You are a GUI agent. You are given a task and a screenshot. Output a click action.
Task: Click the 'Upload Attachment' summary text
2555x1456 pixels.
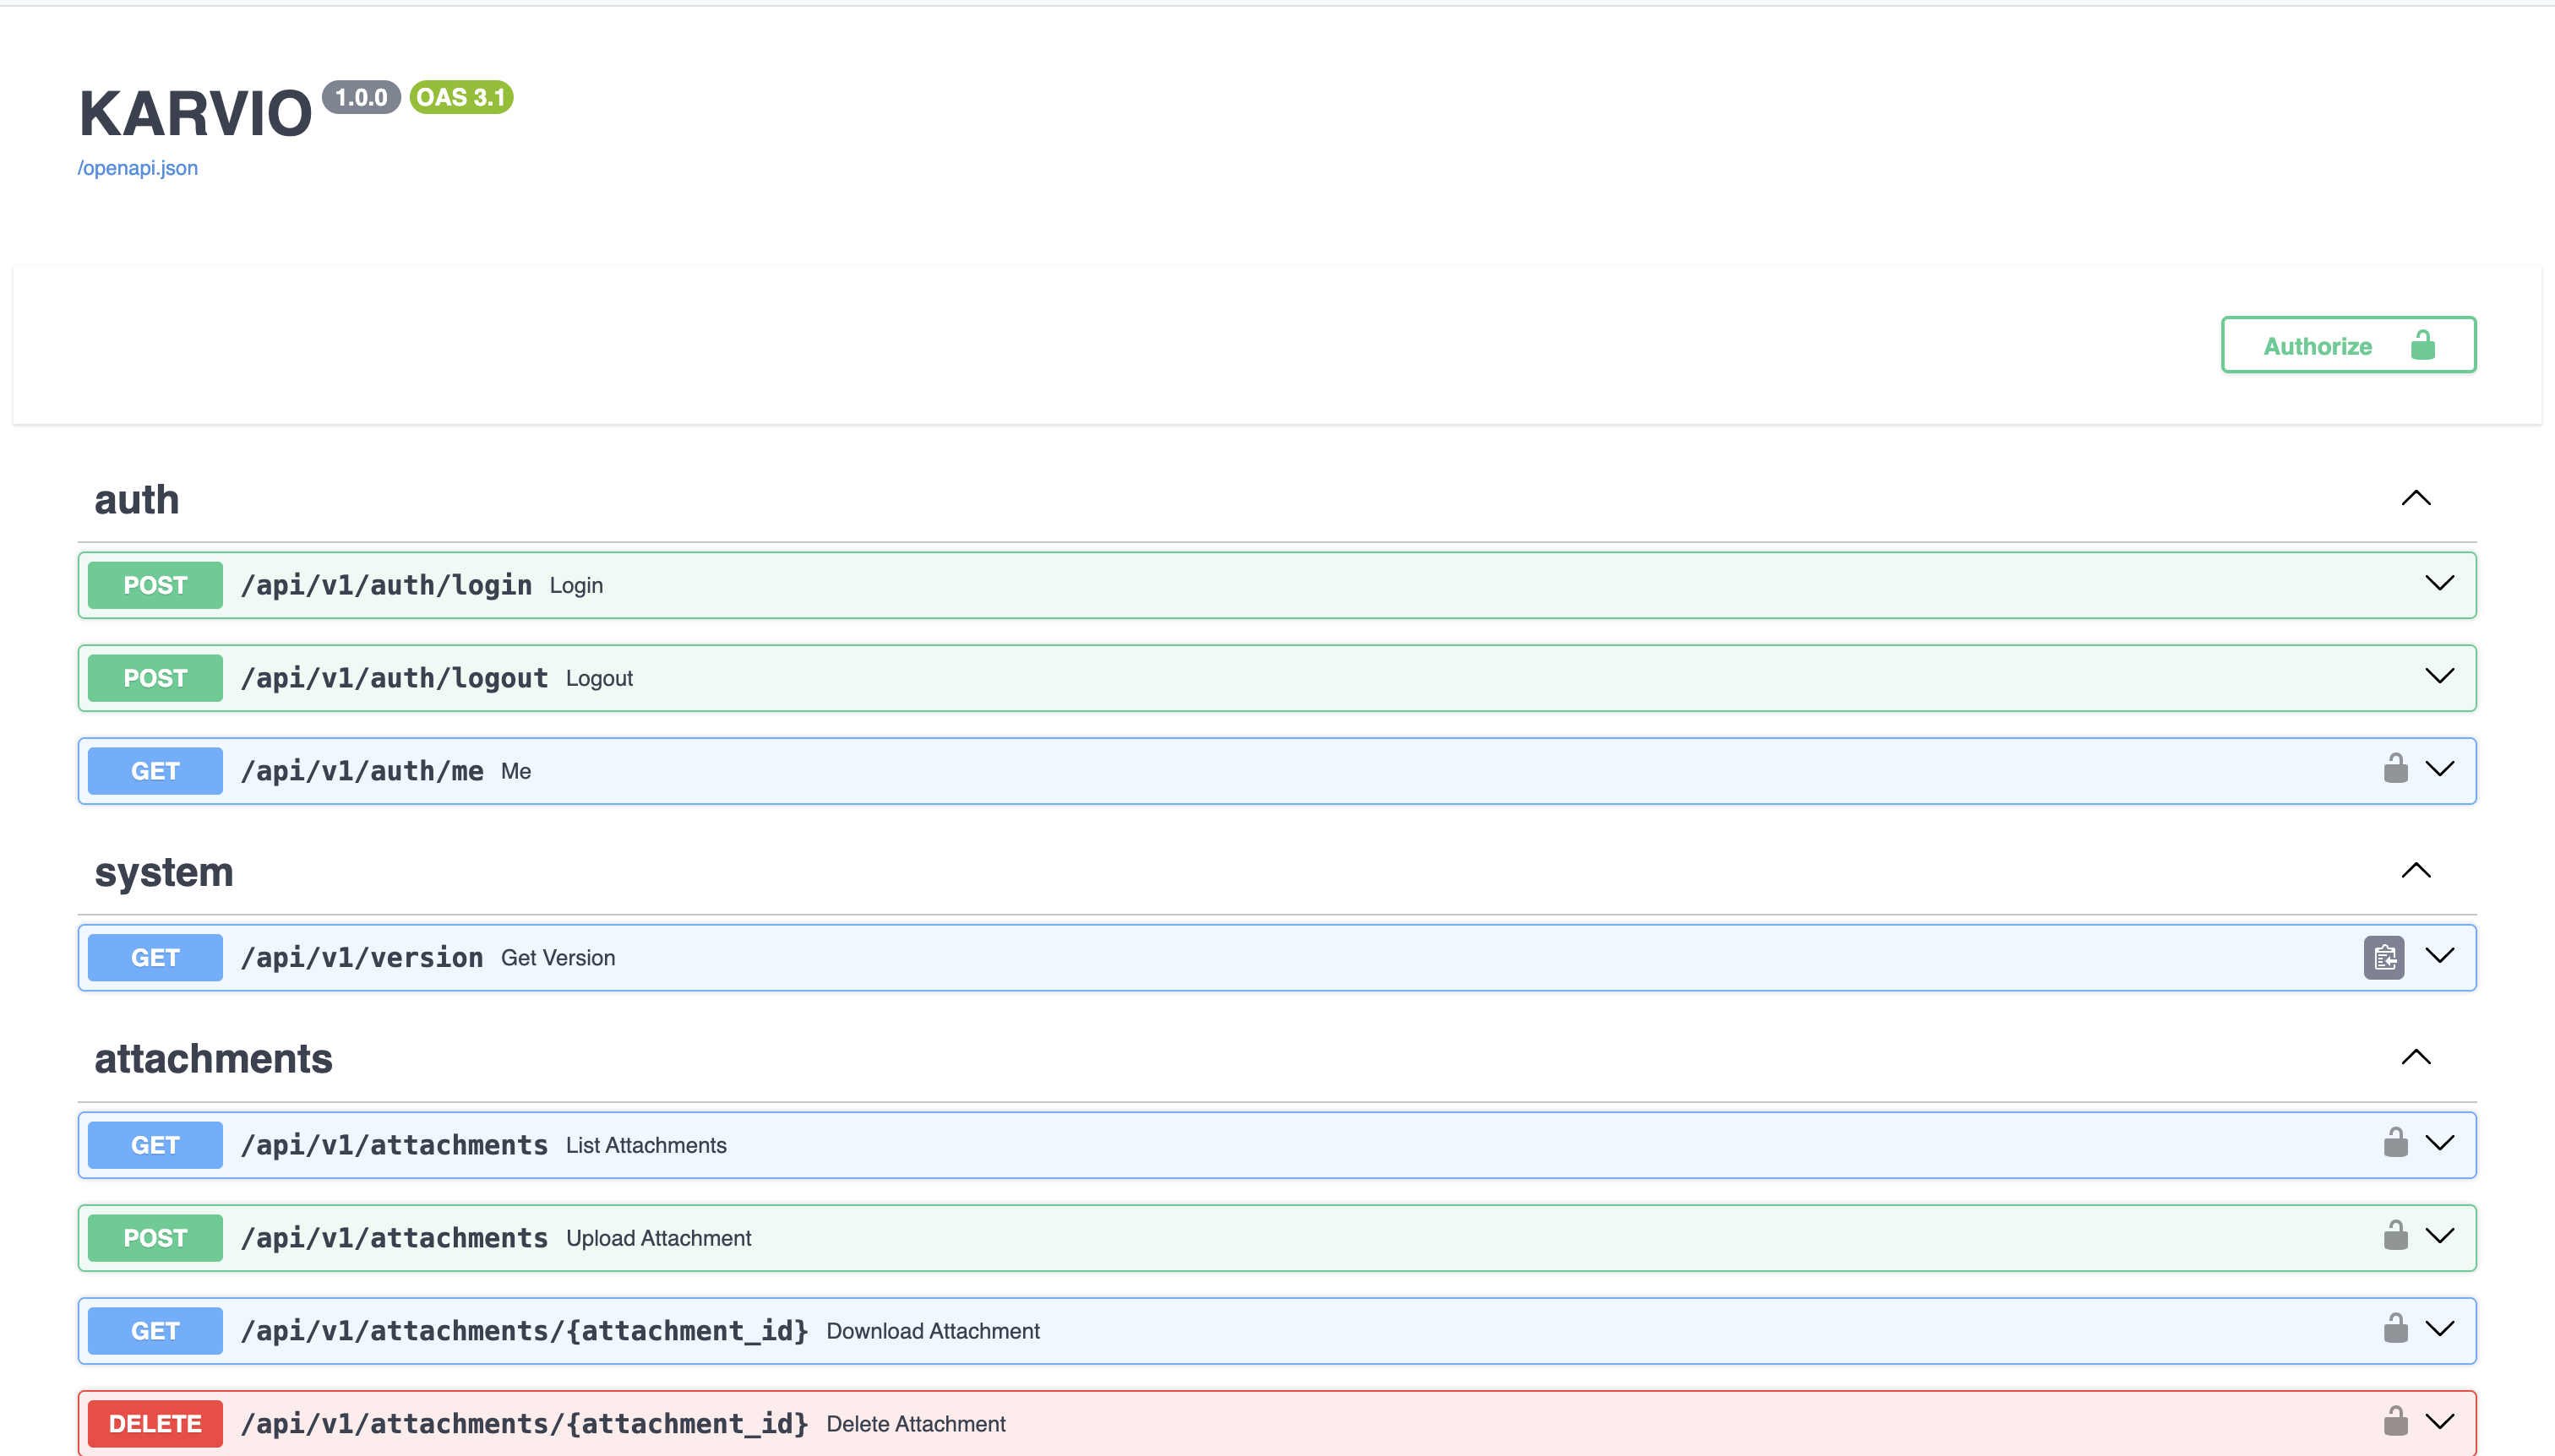[x=658, y=1238]
